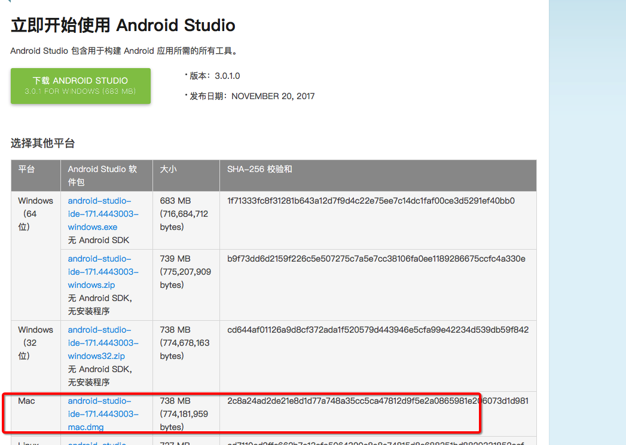Open android-studio-ide-171.4443003-mac.dmg download link

pyautogui.click(x=103, y=414)
